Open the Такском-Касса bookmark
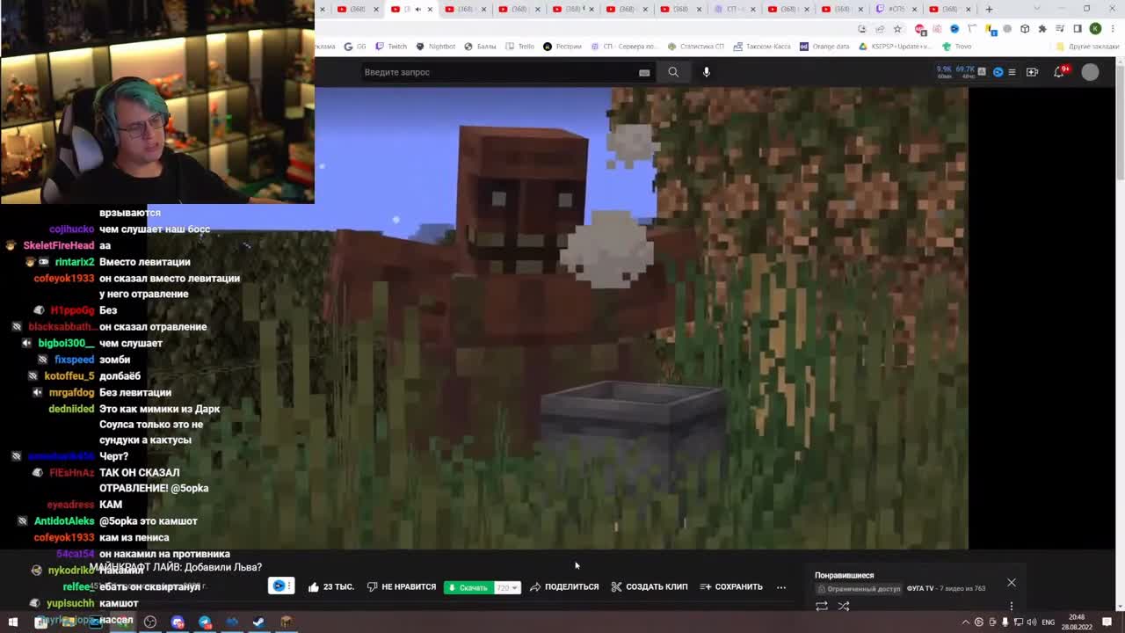Image resolution: width=1125 pixels, height=633 pixels. [762, 47]
